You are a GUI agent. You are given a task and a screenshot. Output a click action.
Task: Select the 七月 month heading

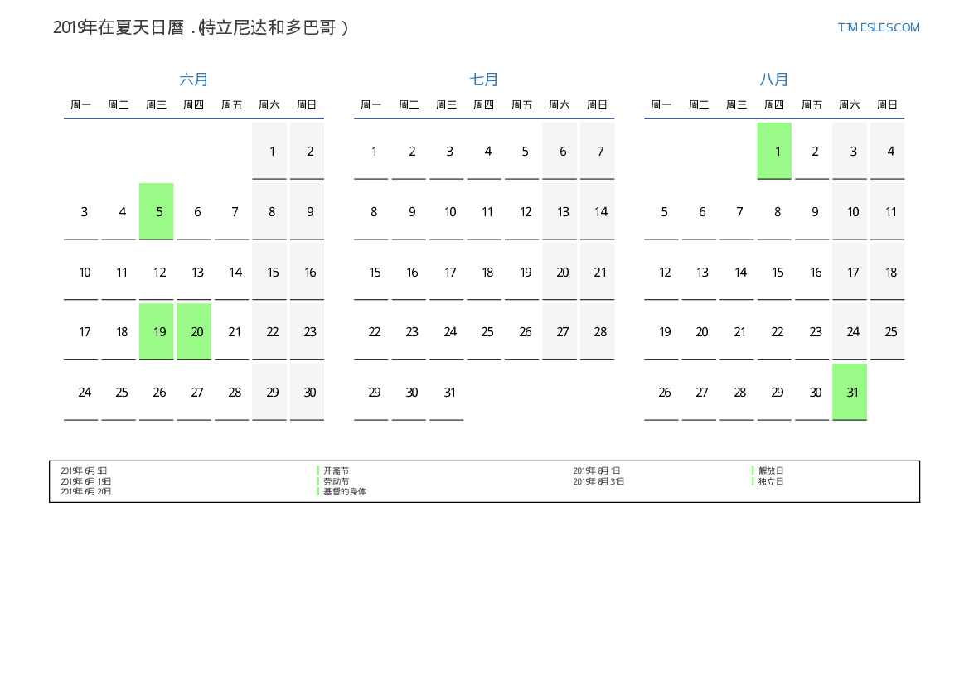click(484, 80)
